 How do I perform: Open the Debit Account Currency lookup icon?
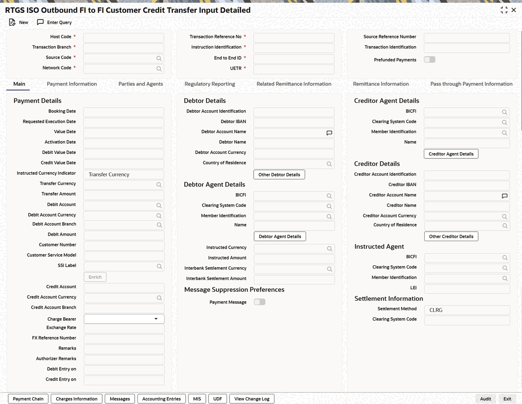click(159, 216)
